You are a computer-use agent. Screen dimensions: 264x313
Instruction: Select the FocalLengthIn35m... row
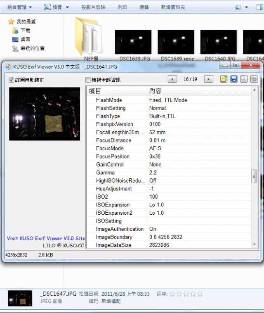click(x=169, y=132)
